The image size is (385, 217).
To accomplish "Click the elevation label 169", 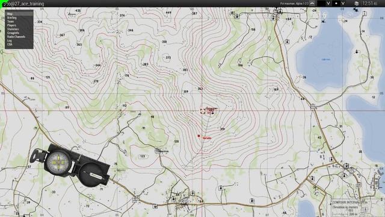I will 276,89.
